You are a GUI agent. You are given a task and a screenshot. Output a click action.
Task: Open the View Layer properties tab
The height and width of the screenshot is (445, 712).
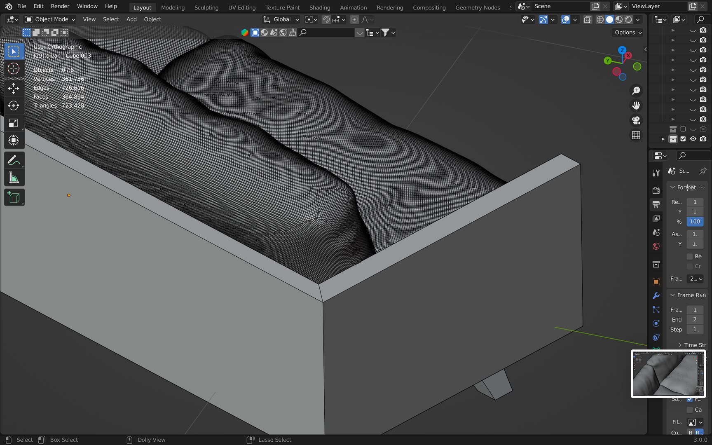(656, 218)
